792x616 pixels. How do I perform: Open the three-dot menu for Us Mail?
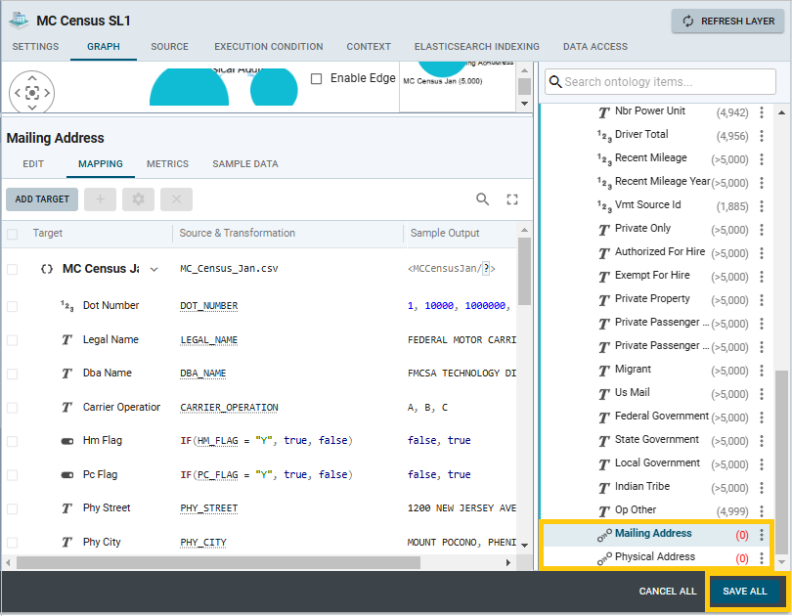(762, 393)
